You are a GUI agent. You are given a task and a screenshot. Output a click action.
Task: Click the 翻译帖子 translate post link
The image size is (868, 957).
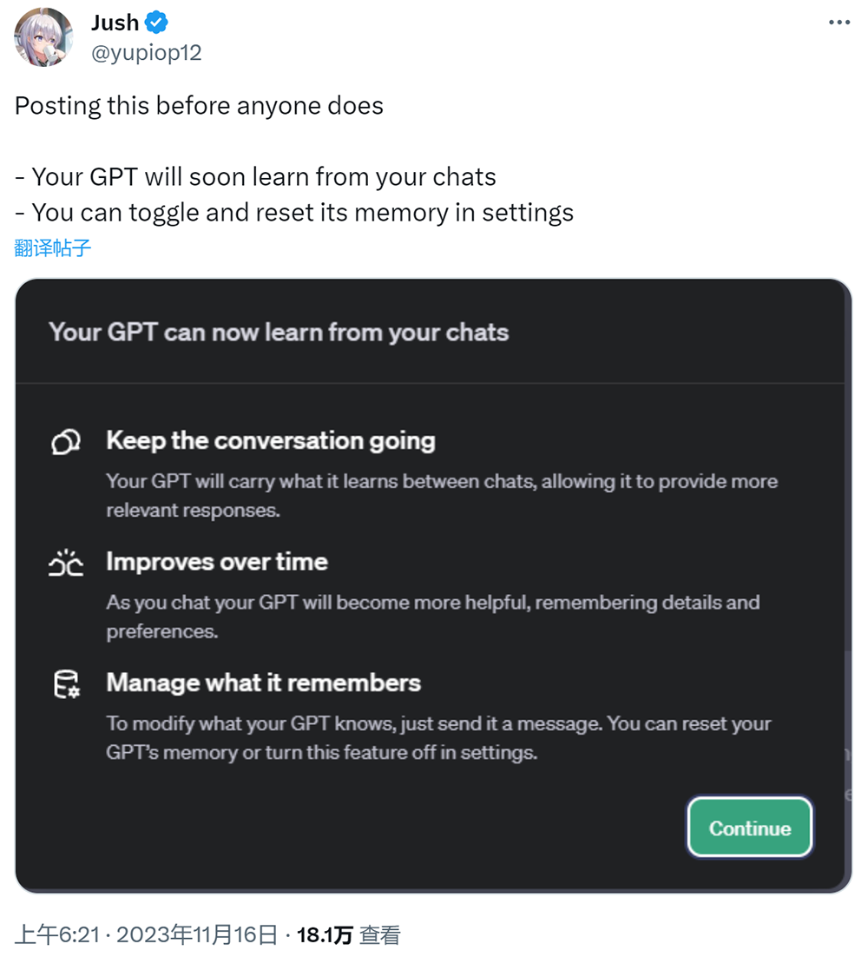tap(53, 247)
